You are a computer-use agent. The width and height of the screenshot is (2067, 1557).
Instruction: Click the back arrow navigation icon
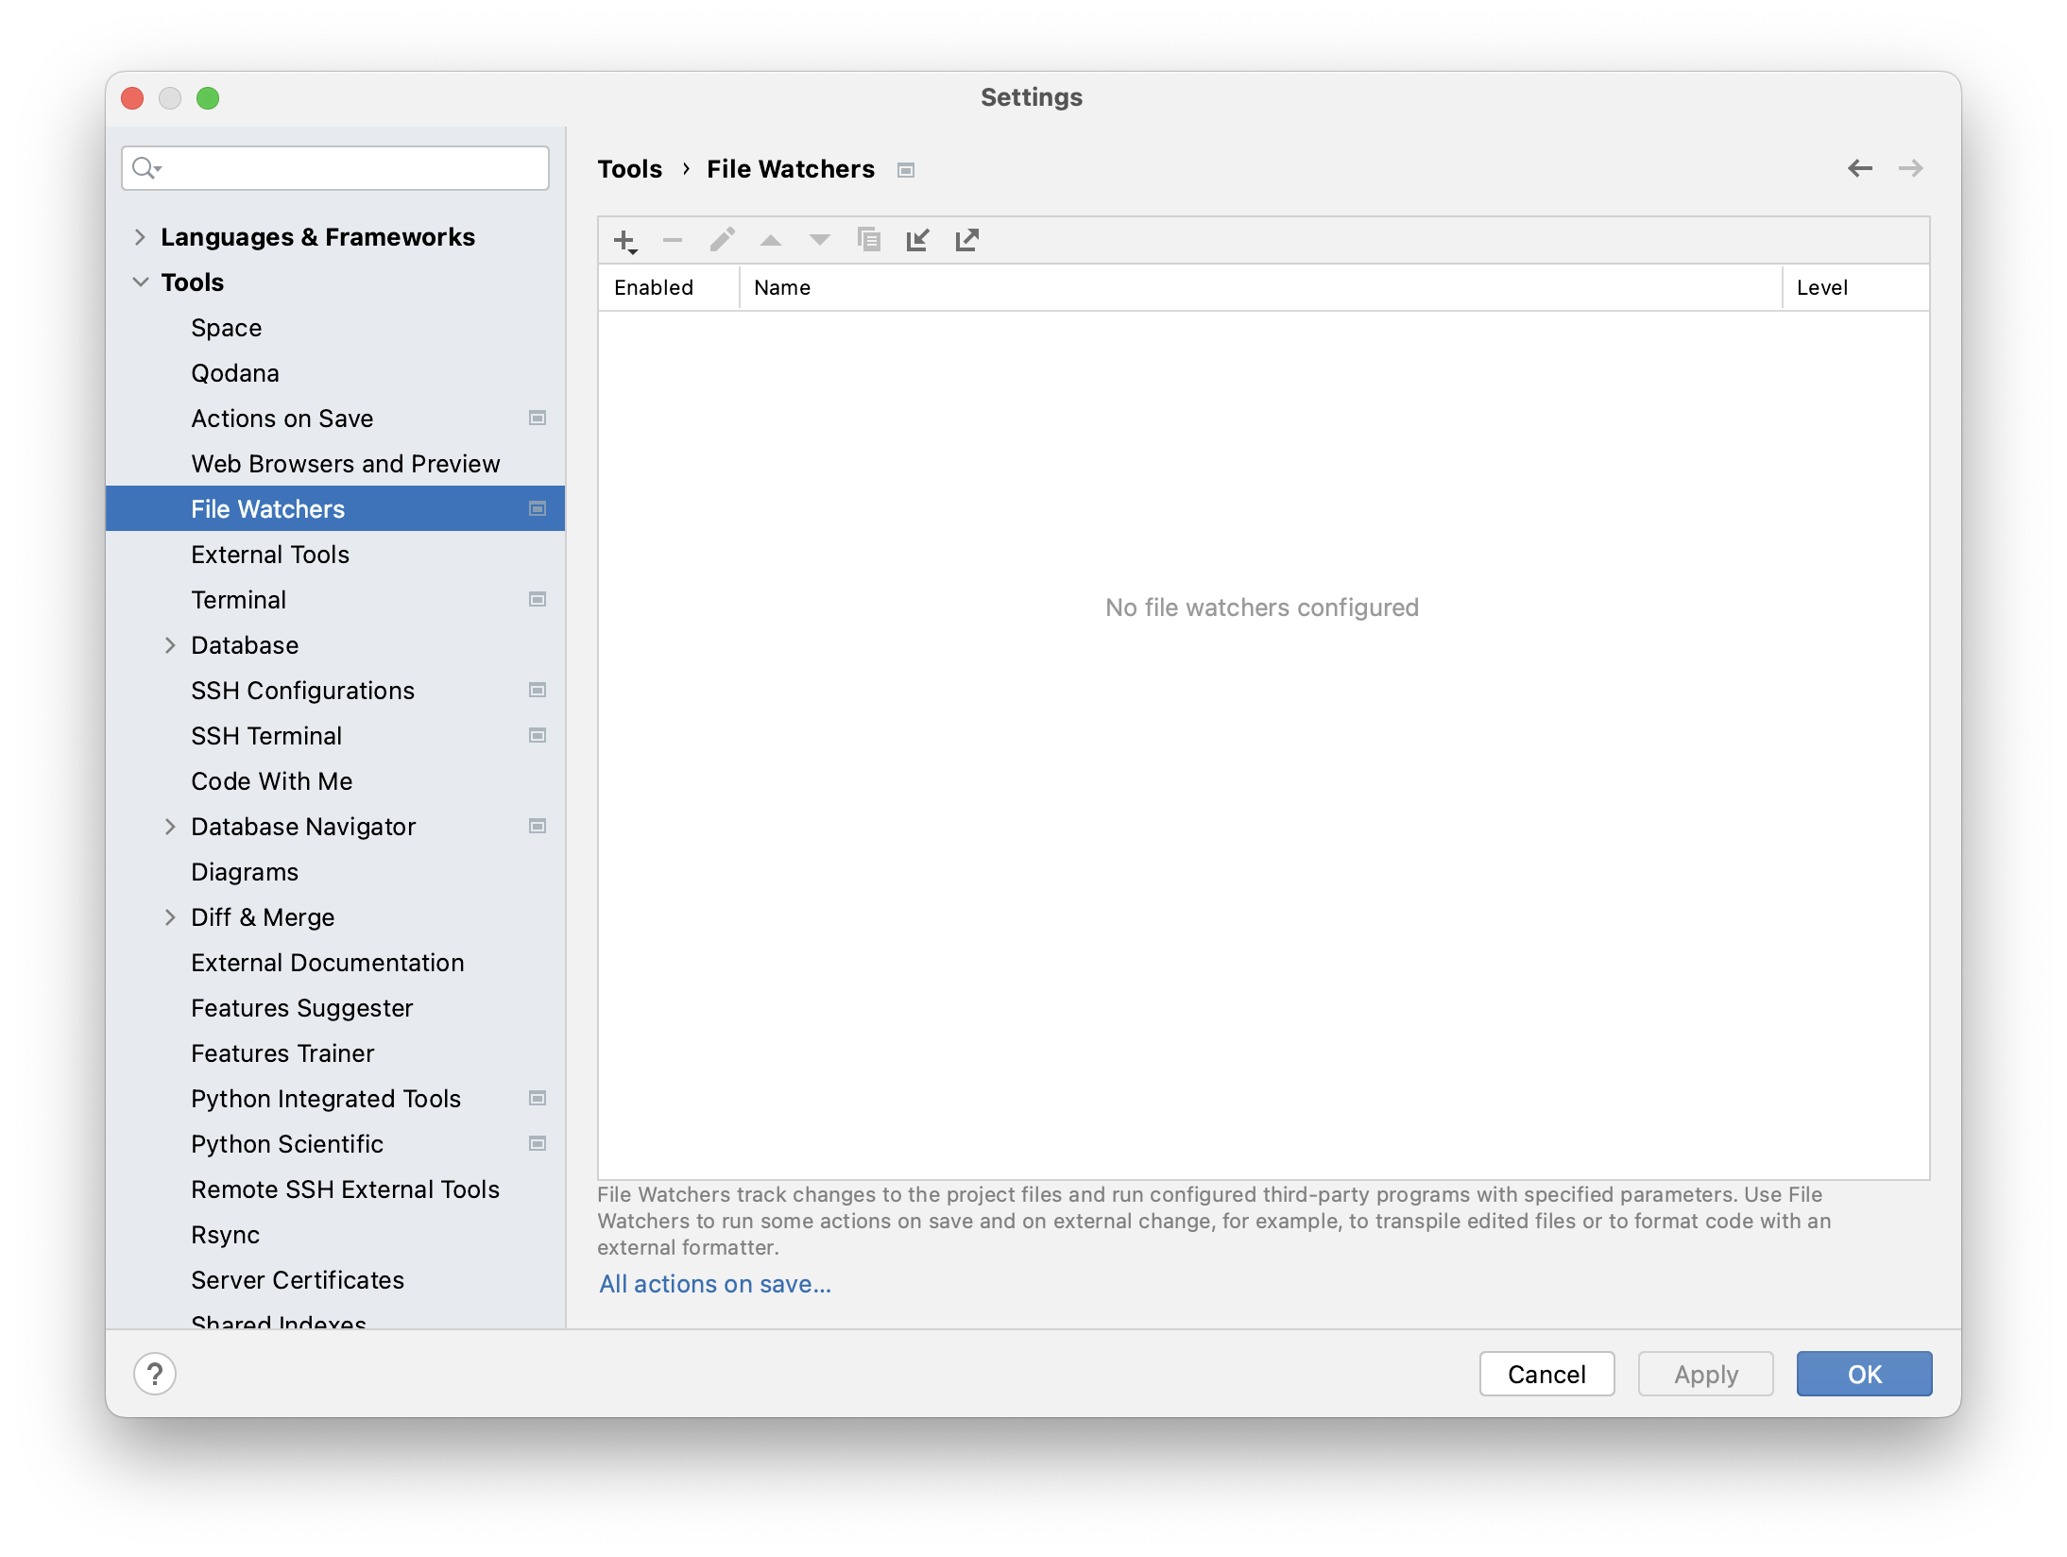(x=1859, y=168)
